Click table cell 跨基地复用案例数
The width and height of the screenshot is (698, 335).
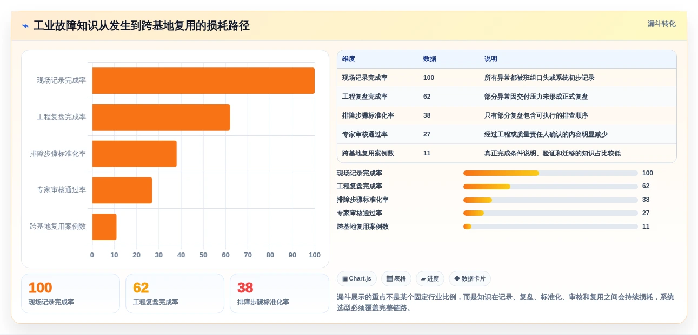[368, 153]
